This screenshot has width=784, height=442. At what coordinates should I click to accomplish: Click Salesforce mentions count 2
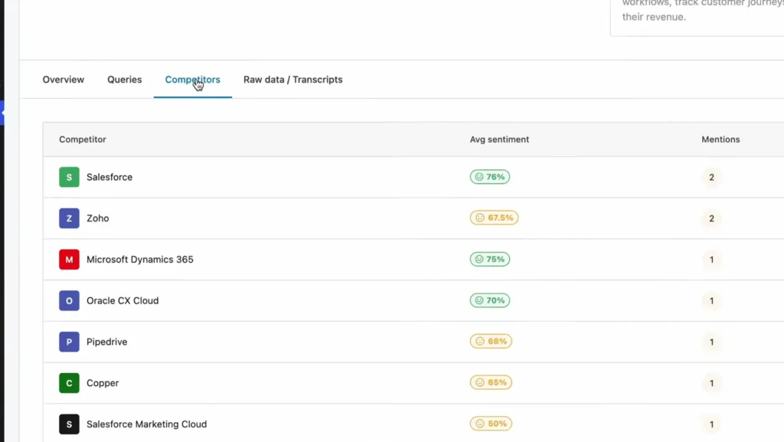pos(711,177)
